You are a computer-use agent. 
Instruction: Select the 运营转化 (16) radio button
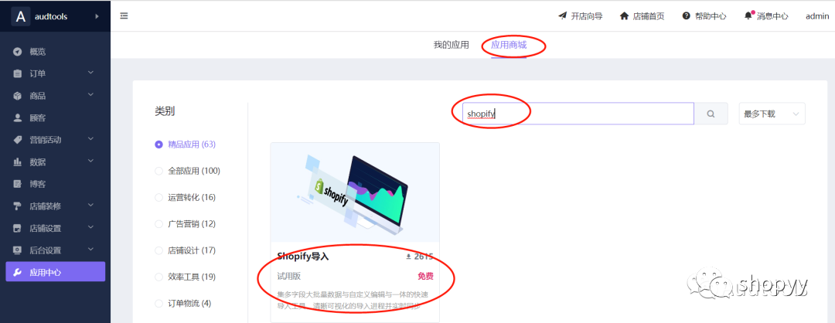click(x=158, y=197)
